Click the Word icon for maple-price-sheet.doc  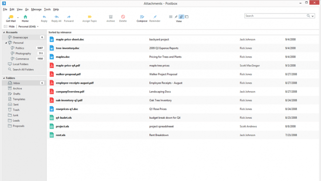point(52,39)
